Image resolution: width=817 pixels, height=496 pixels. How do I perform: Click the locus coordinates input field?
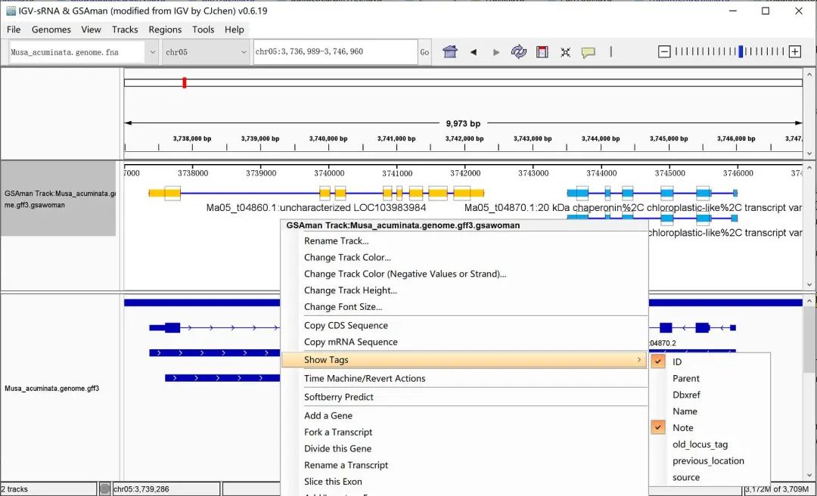pos(335,52)
